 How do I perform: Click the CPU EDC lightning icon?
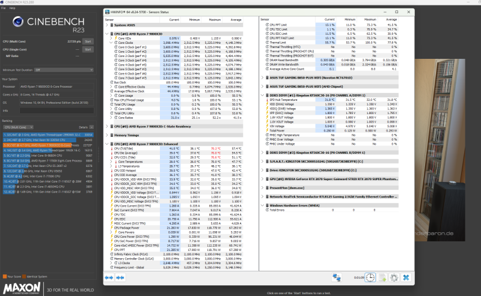click(112, 219)
